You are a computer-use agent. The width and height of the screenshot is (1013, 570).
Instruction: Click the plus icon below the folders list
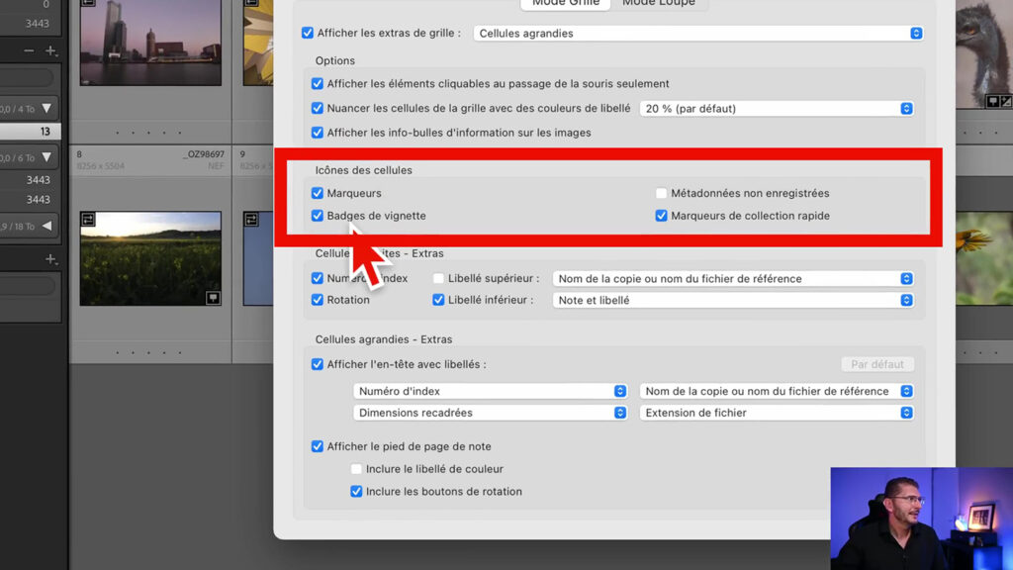point(49,259)
